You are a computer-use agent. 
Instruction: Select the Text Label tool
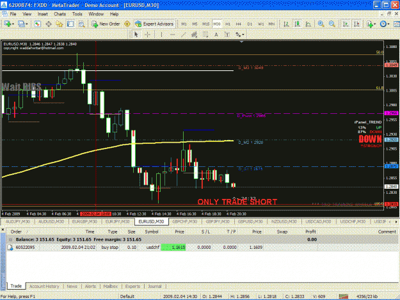[227, 35]
